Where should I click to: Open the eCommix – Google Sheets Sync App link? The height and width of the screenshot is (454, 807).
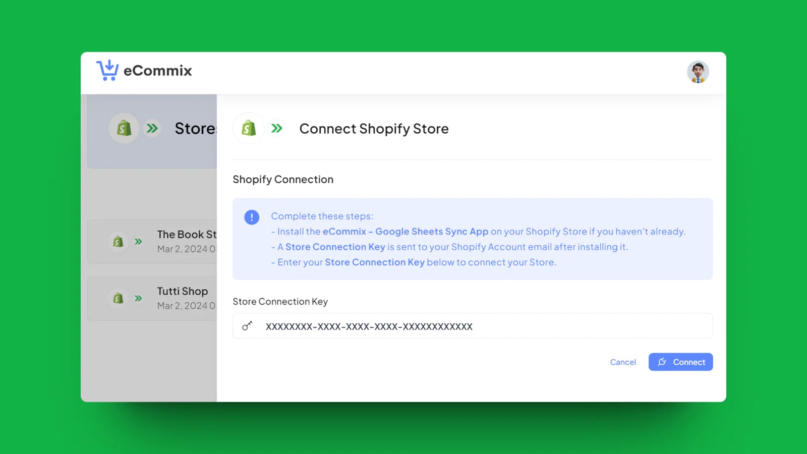pos(406,232)
